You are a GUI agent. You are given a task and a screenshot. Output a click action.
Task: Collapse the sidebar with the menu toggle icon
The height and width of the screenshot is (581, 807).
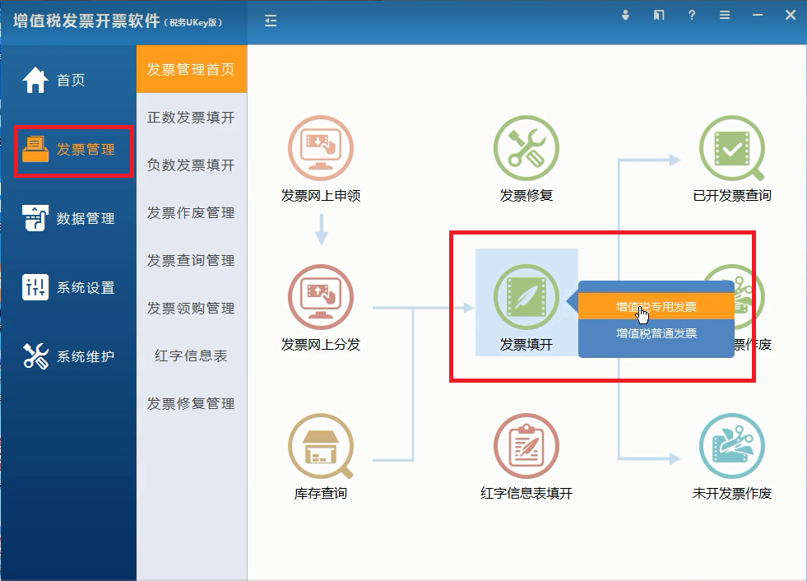click(x=271, y=21)
